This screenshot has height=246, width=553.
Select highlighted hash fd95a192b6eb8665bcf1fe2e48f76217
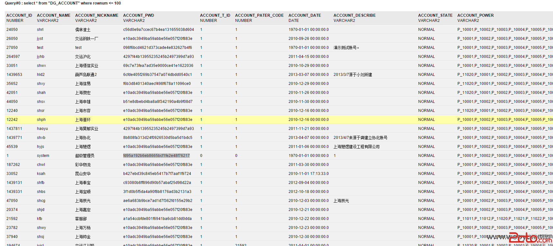coord(156,156)
